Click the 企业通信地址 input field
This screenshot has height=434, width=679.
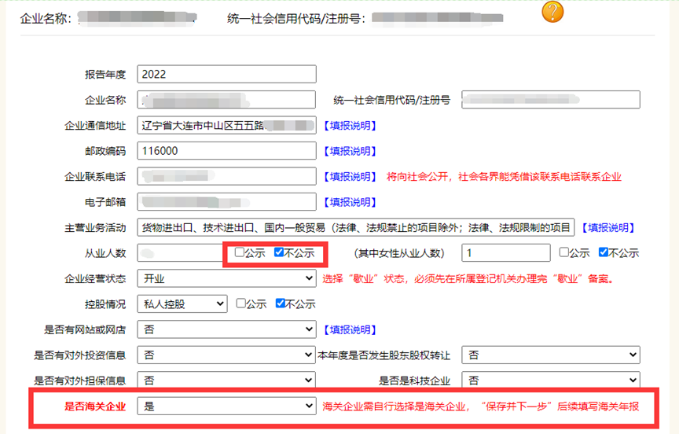226,125
